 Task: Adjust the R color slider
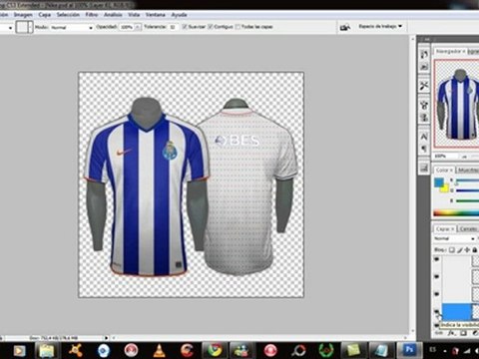tap(467, 180)
